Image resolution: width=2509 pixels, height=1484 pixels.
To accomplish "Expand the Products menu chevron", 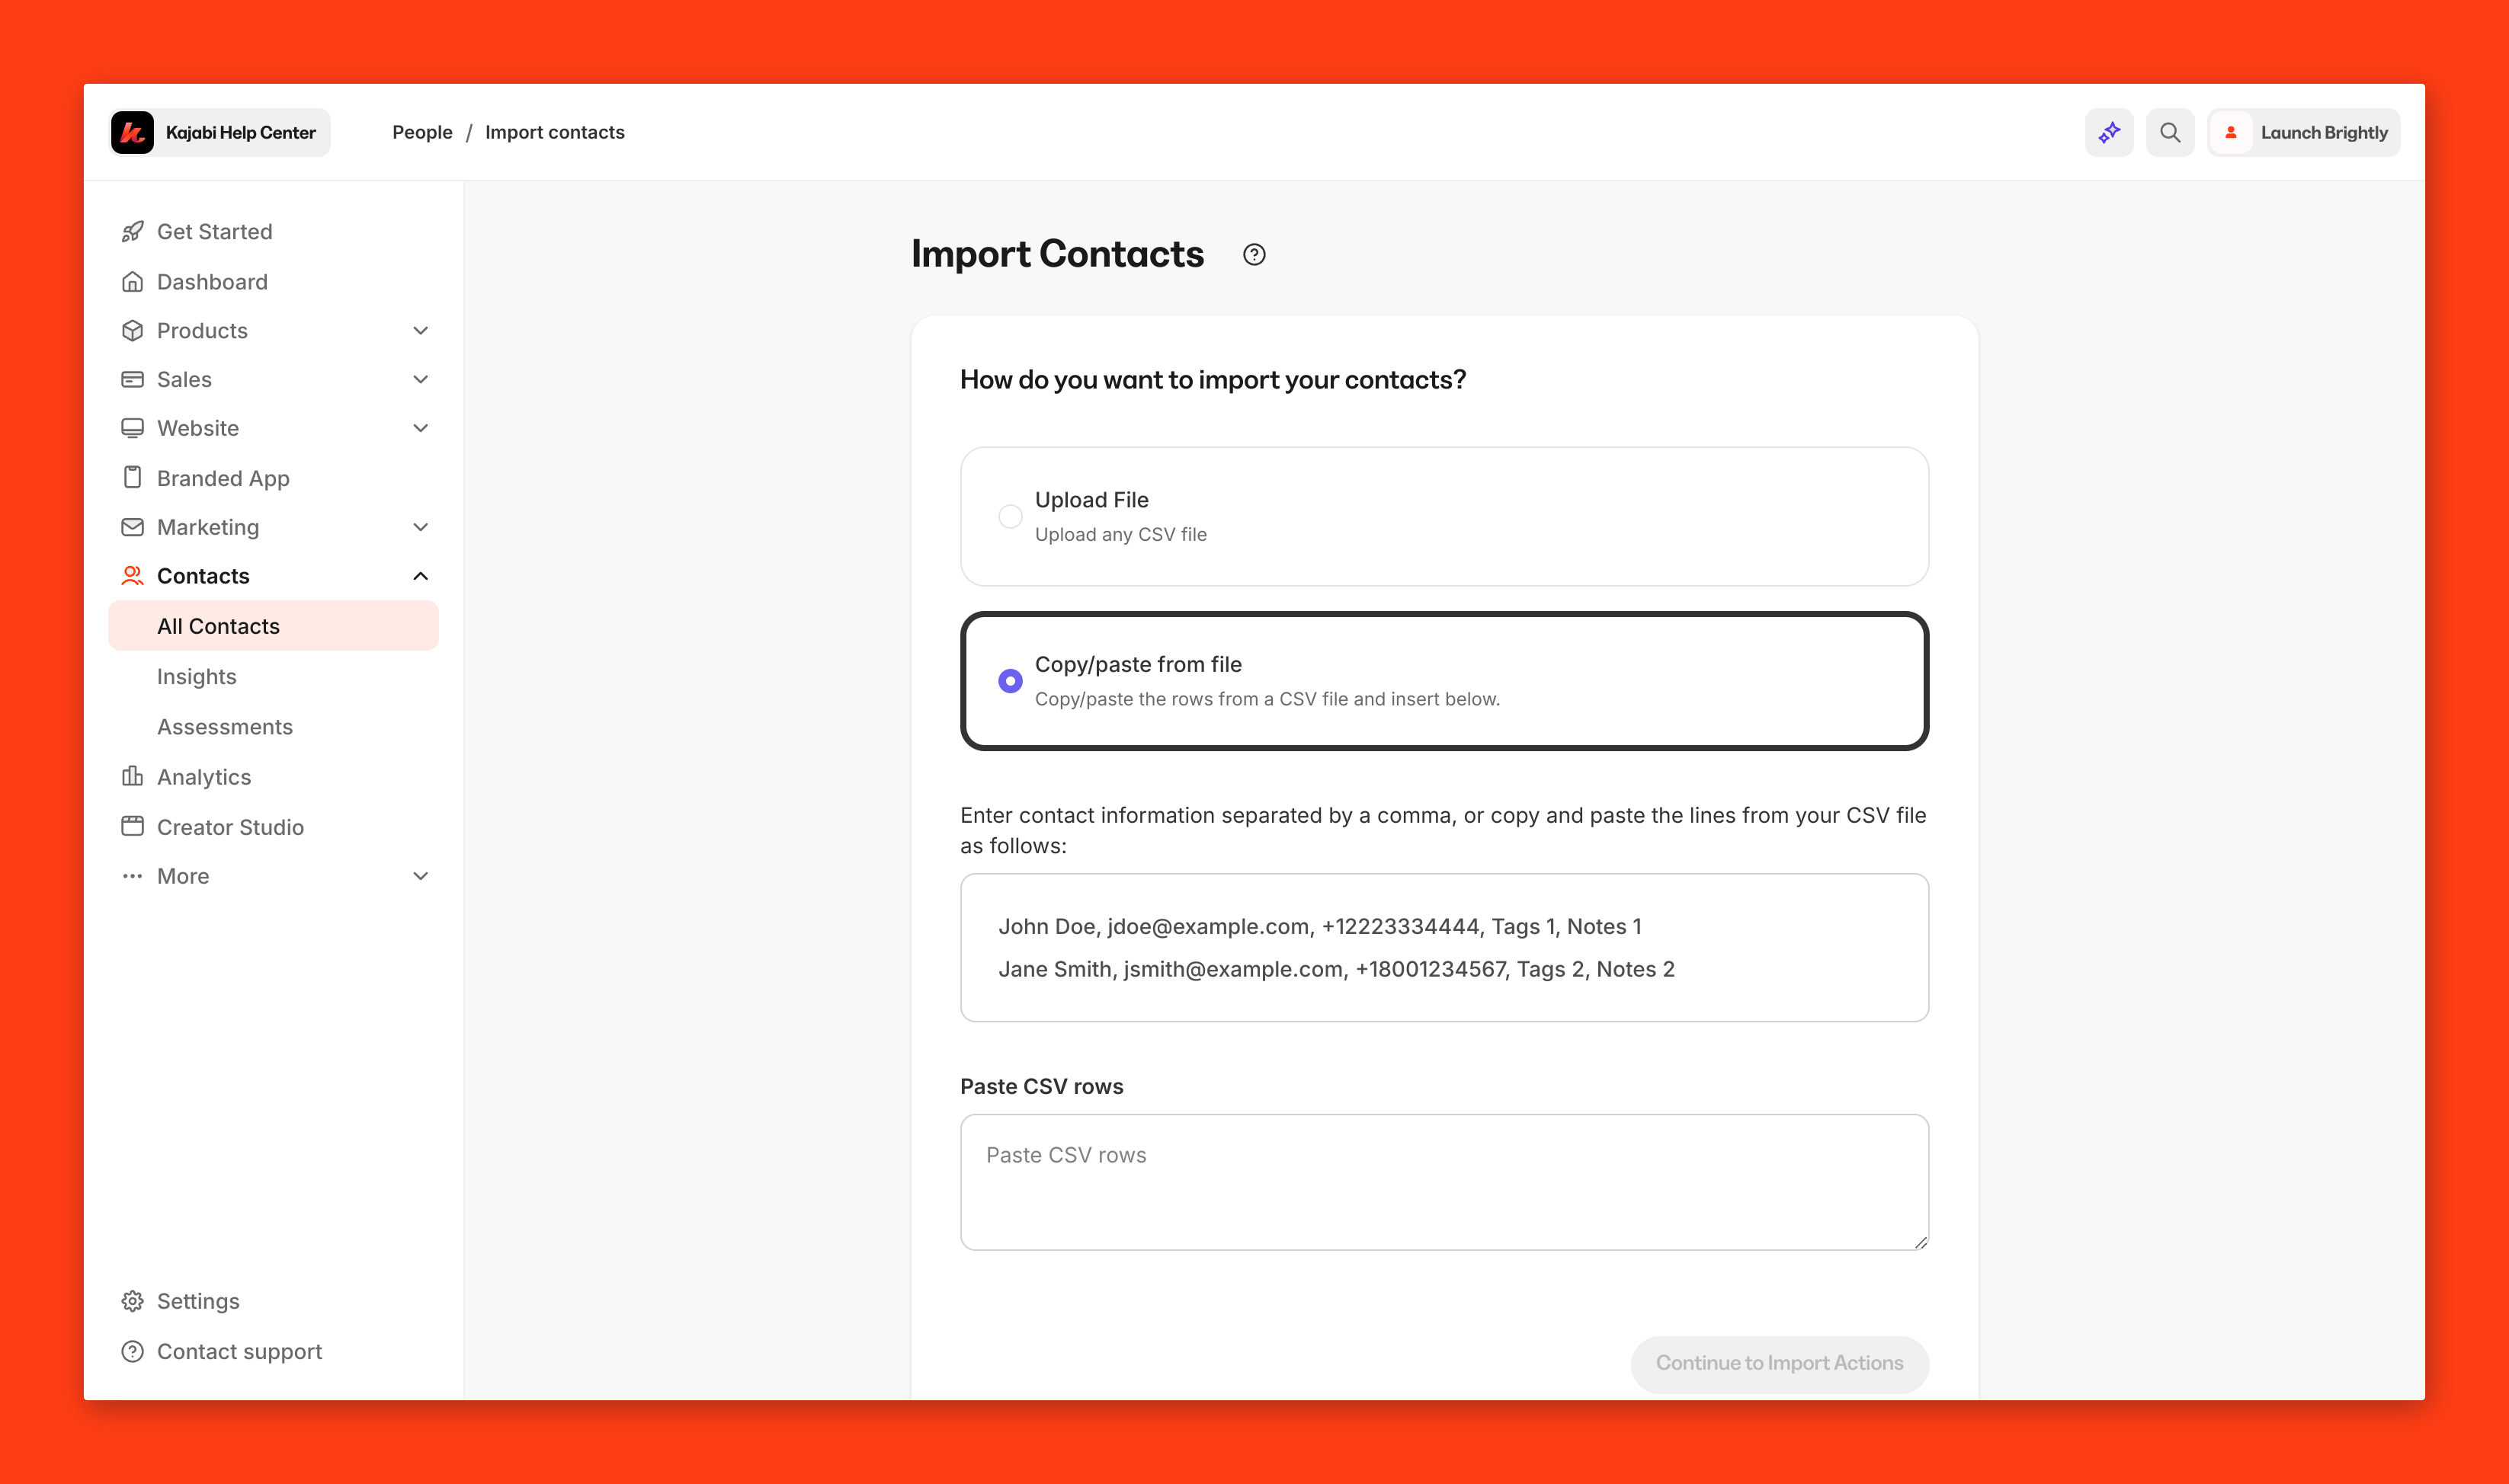I will point(420,331).
